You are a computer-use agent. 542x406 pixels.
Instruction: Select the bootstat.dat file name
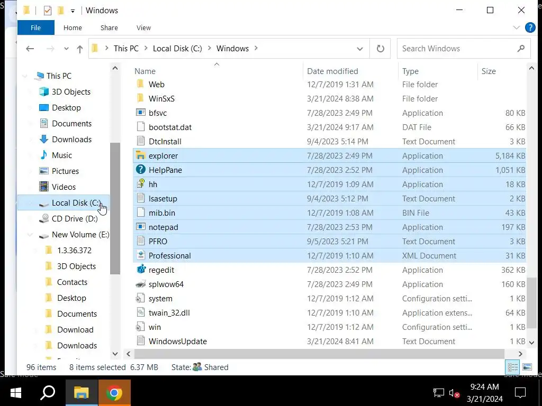click(170, 127)
